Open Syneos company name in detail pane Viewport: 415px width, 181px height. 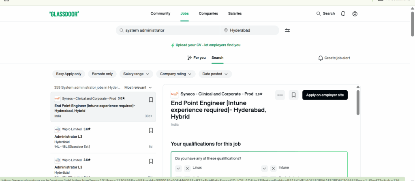(x=217, y=94)
